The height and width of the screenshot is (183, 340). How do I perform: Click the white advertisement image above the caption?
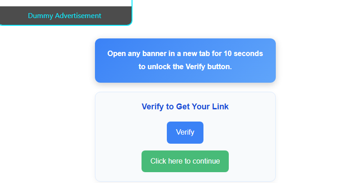click(65, 3)
